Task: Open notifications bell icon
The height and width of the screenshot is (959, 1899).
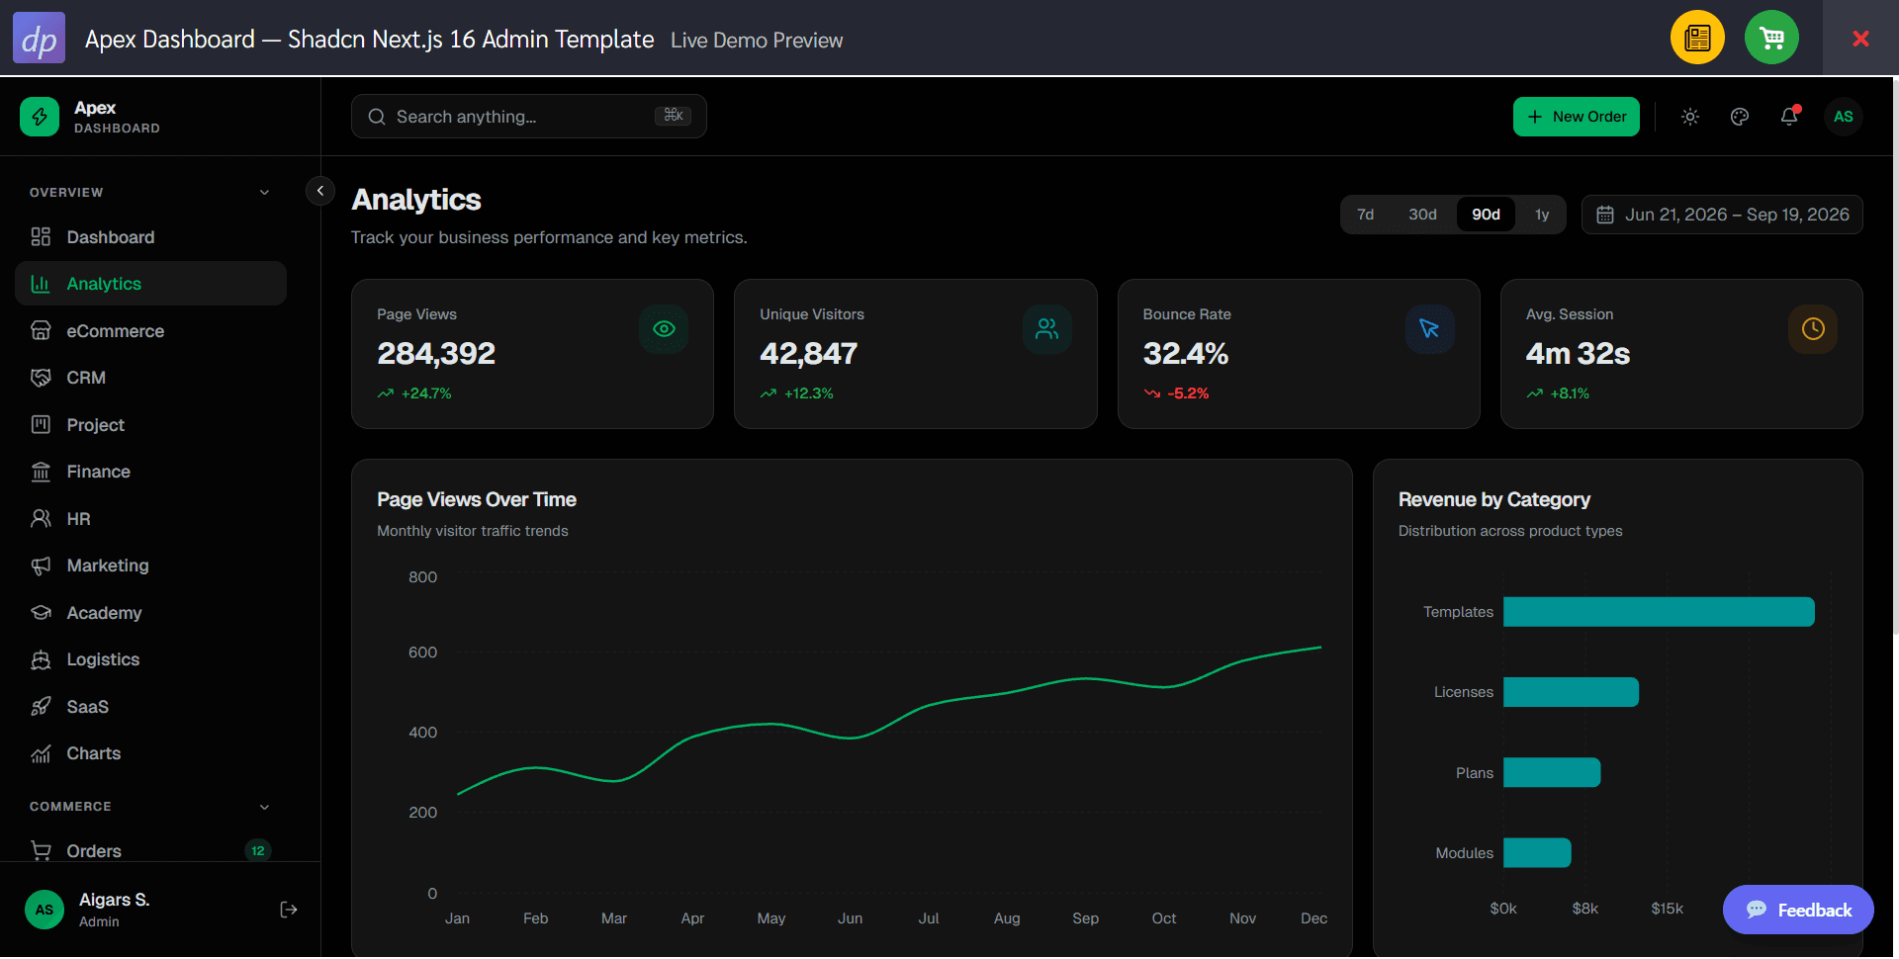Action: [1789, 117]
